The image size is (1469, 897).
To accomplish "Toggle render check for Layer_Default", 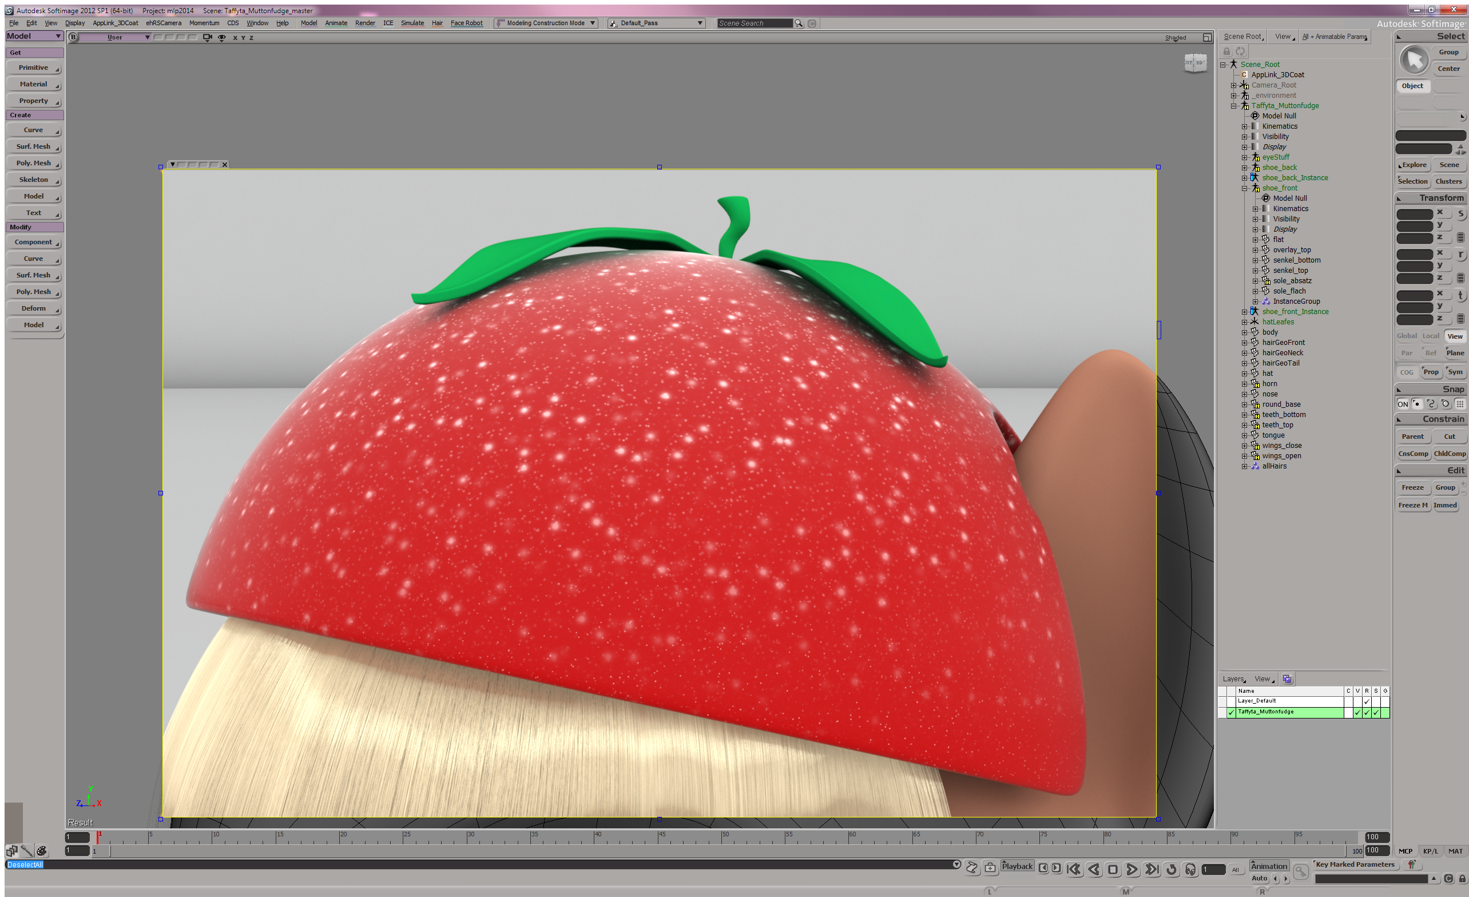I will 1367,701.
